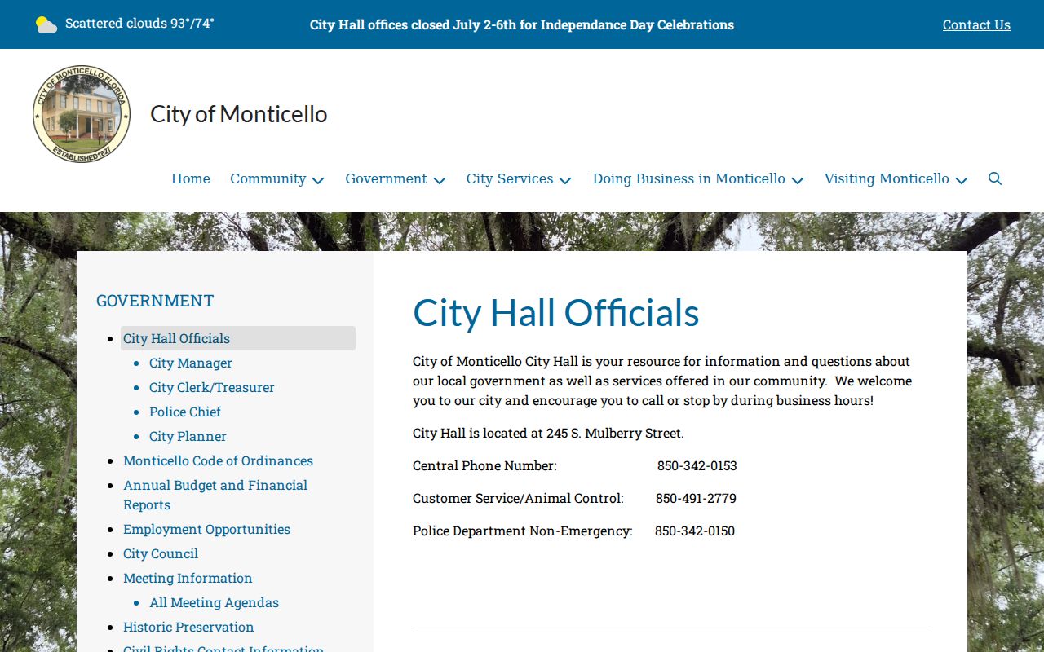Open the City Council link
Screen dimensions: 1044x652
[x=161, y=553]
